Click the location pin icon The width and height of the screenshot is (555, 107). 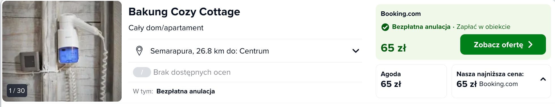(x=139, y=51)
